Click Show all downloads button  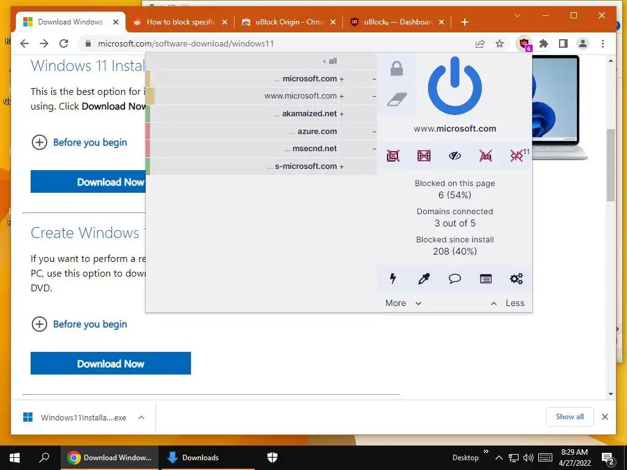pyautogui.click(x=570, y=417)
